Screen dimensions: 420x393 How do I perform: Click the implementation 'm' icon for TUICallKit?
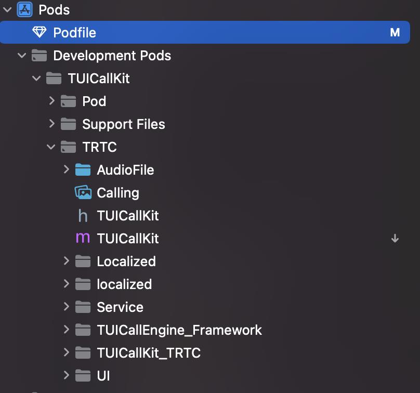83,238
